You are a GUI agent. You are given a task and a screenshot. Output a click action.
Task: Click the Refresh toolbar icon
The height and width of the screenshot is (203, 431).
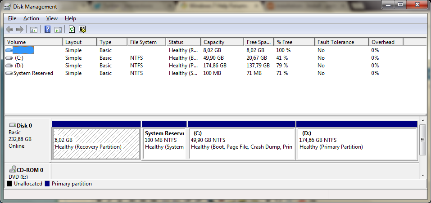tap(72, 29)
